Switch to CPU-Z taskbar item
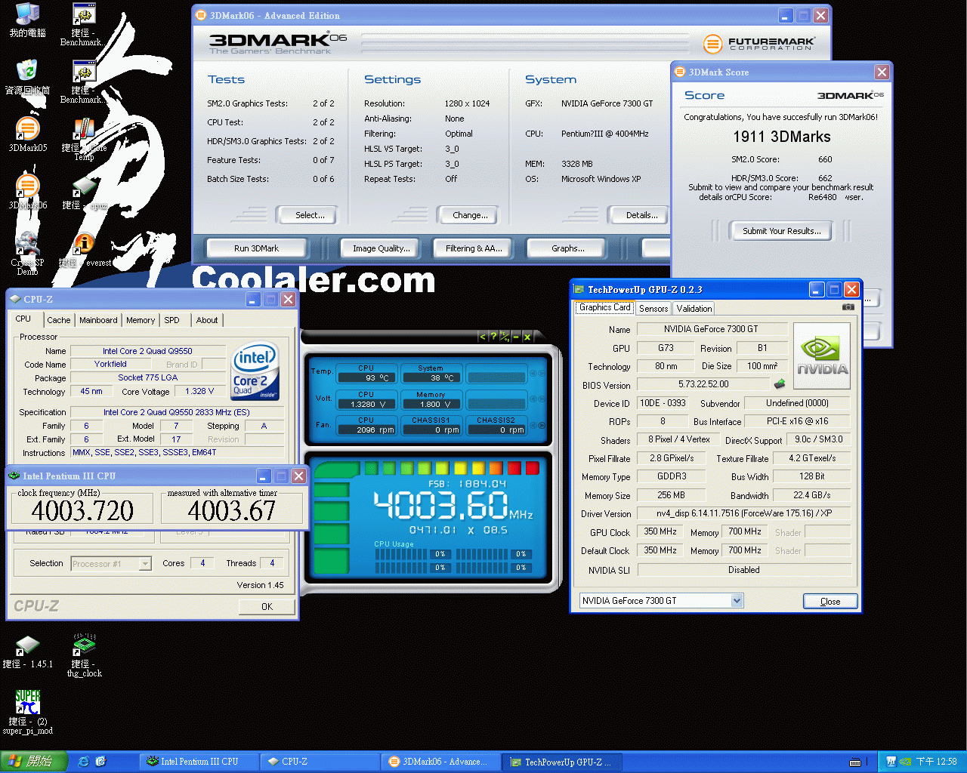Image resolution: width=967 pixels, height=773 pixels. pyautogui.click(x=320, y=762)
